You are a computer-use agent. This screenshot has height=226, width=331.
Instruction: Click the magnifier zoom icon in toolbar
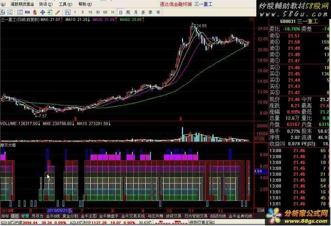(x=10, y=12)
